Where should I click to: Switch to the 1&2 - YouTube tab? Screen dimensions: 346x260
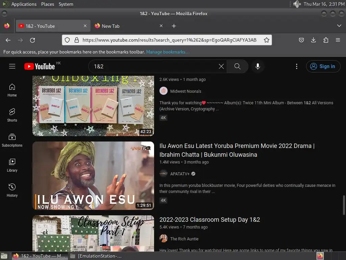click(53, 26)
